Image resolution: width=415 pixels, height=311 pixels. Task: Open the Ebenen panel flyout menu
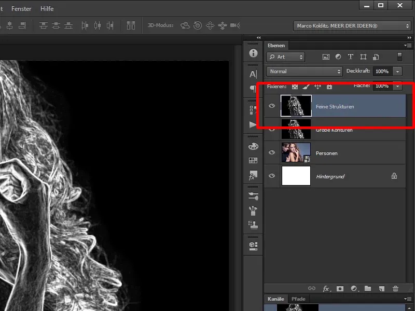[x=408, y=46]
